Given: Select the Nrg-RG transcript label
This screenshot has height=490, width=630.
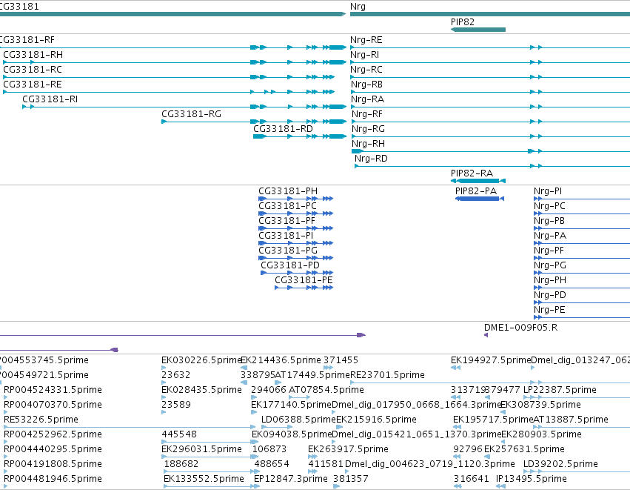Looking at the screenshot, I should click(x=369, y=129).
